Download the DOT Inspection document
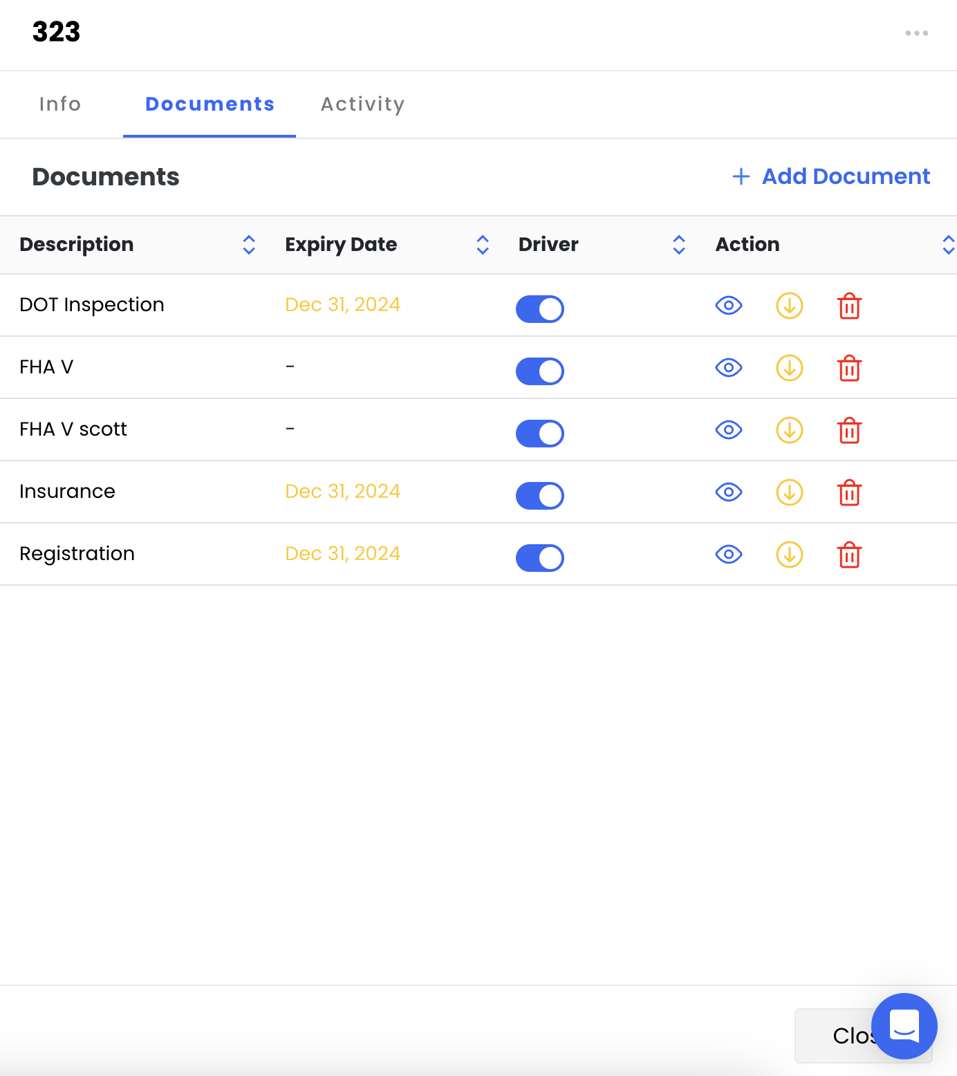The height and width of the screenshot is (1076, 957). (x=789, y=306)
